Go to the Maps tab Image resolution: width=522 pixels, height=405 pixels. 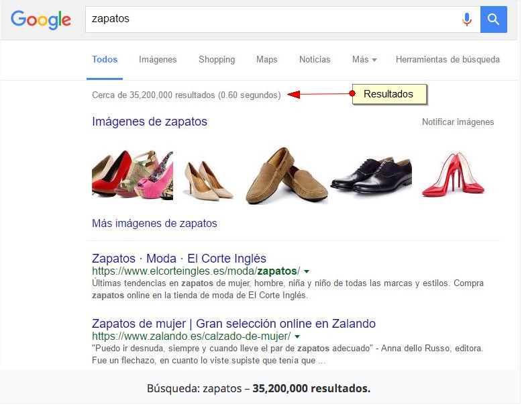pyautogui.click(x=266, y=60)
